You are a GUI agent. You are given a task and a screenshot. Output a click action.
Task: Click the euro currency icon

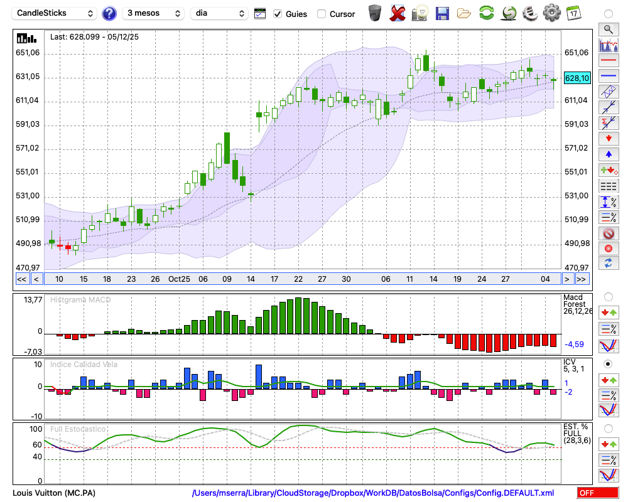tap(529, 13)
